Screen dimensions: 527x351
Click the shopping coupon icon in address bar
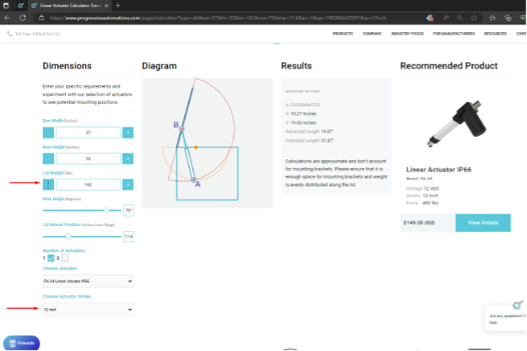[430, 18]
